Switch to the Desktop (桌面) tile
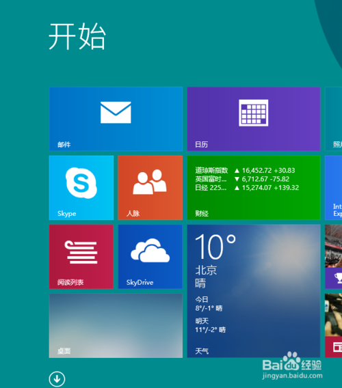Image resolution: width=342 pixels, height=388 pixels. coord(116,326)
